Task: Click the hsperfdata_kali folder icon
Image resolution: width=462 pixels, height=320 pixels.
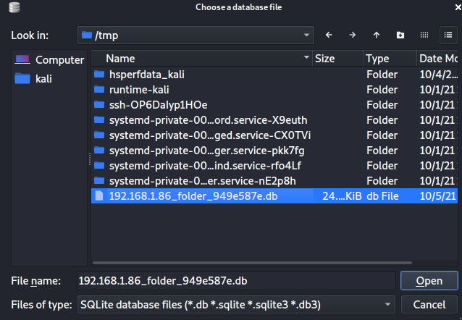Action: click(x=99, y=74)
